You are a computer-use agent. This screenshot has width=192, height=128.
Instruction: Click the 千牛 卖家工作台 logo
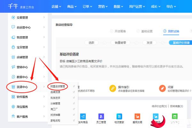pyautogui.click(x=21, y=6)
